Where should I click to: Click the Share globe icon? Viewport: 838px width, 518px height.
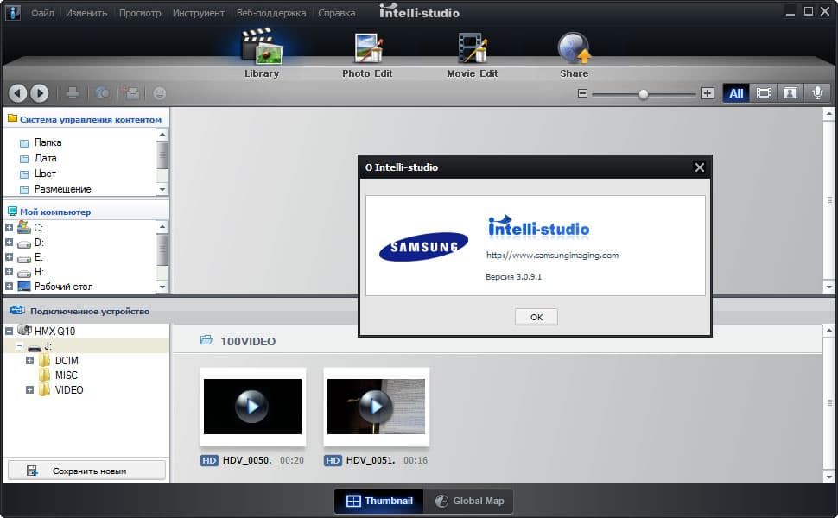coord(574,49)
